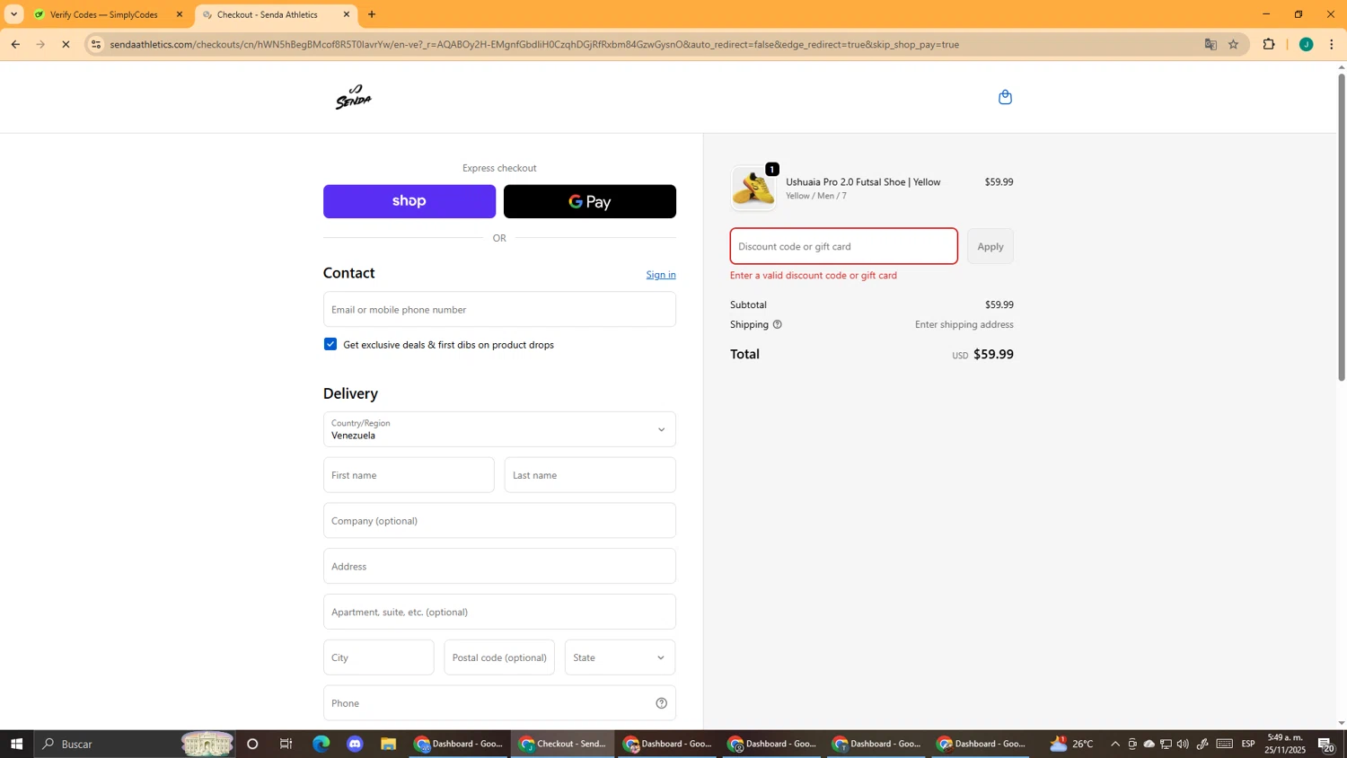Open the volume speaker tray icon
1347x758 pixels.
[1183, 744]
